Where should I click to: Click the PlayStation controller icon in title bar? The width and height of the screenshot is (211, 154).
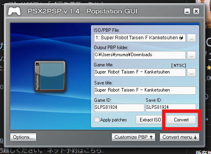[14, 11]
